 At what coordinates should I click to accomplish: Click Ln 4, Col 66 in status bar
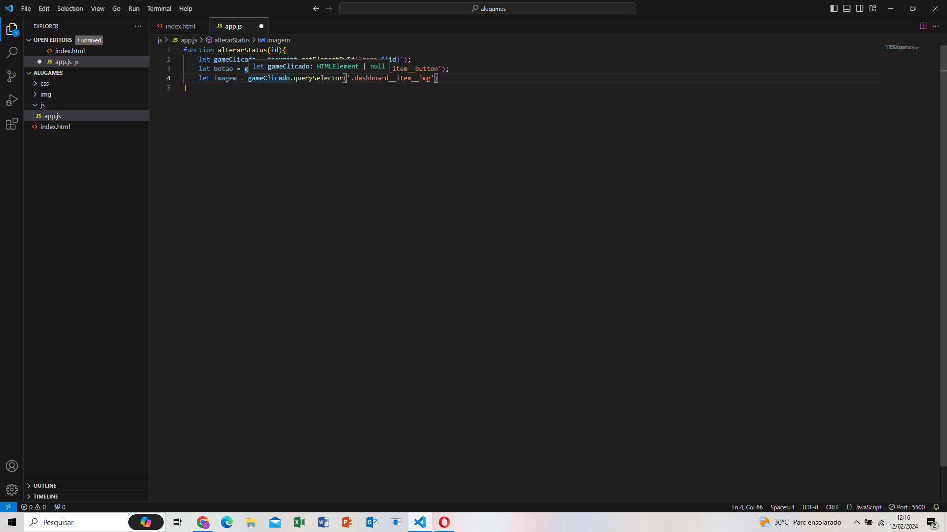tap(747, 507)
